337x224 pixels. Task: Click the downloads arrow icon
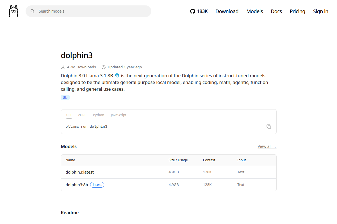tap(63, 67)
